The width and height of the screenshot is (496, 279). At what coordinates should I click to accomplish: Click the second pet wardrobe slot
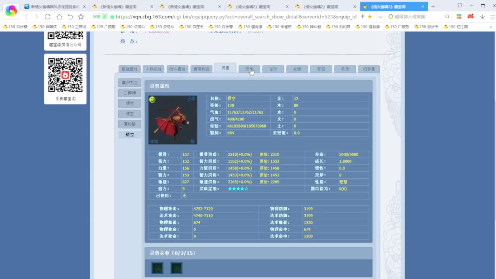click(x=176, y=268)
